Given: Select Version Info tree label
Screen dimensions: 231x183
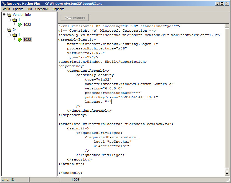Looking at the screenshot, I should (22, 15).
